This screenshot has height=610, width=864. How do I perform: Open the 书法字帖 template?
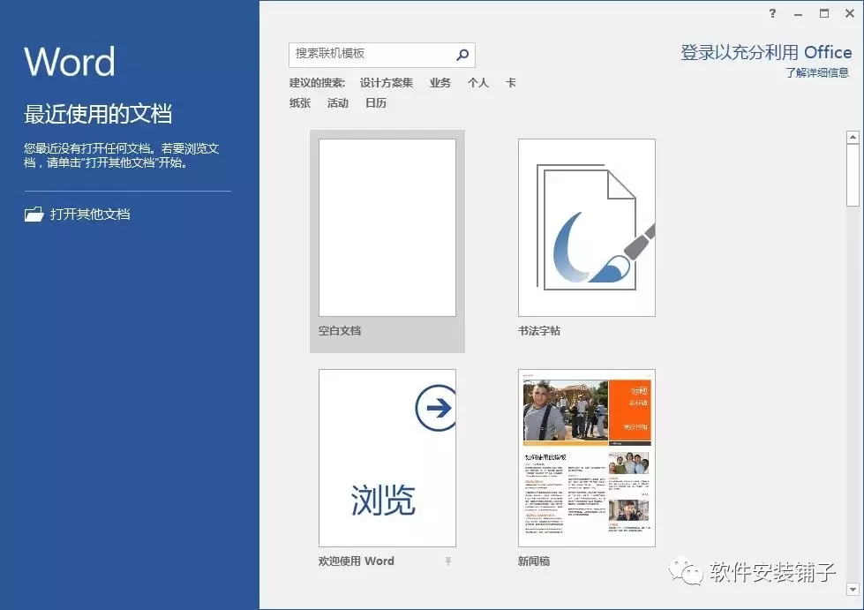[x=585, y=227]
